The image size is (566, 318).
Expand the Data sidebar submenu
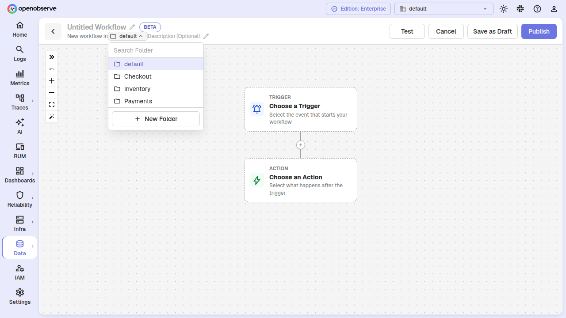coord(33,246)
